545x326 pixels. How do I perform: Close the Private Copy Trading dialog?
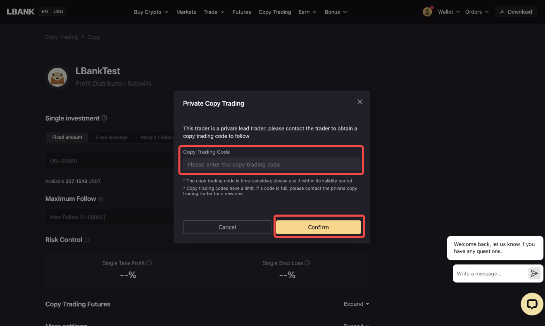pos(359,102)
